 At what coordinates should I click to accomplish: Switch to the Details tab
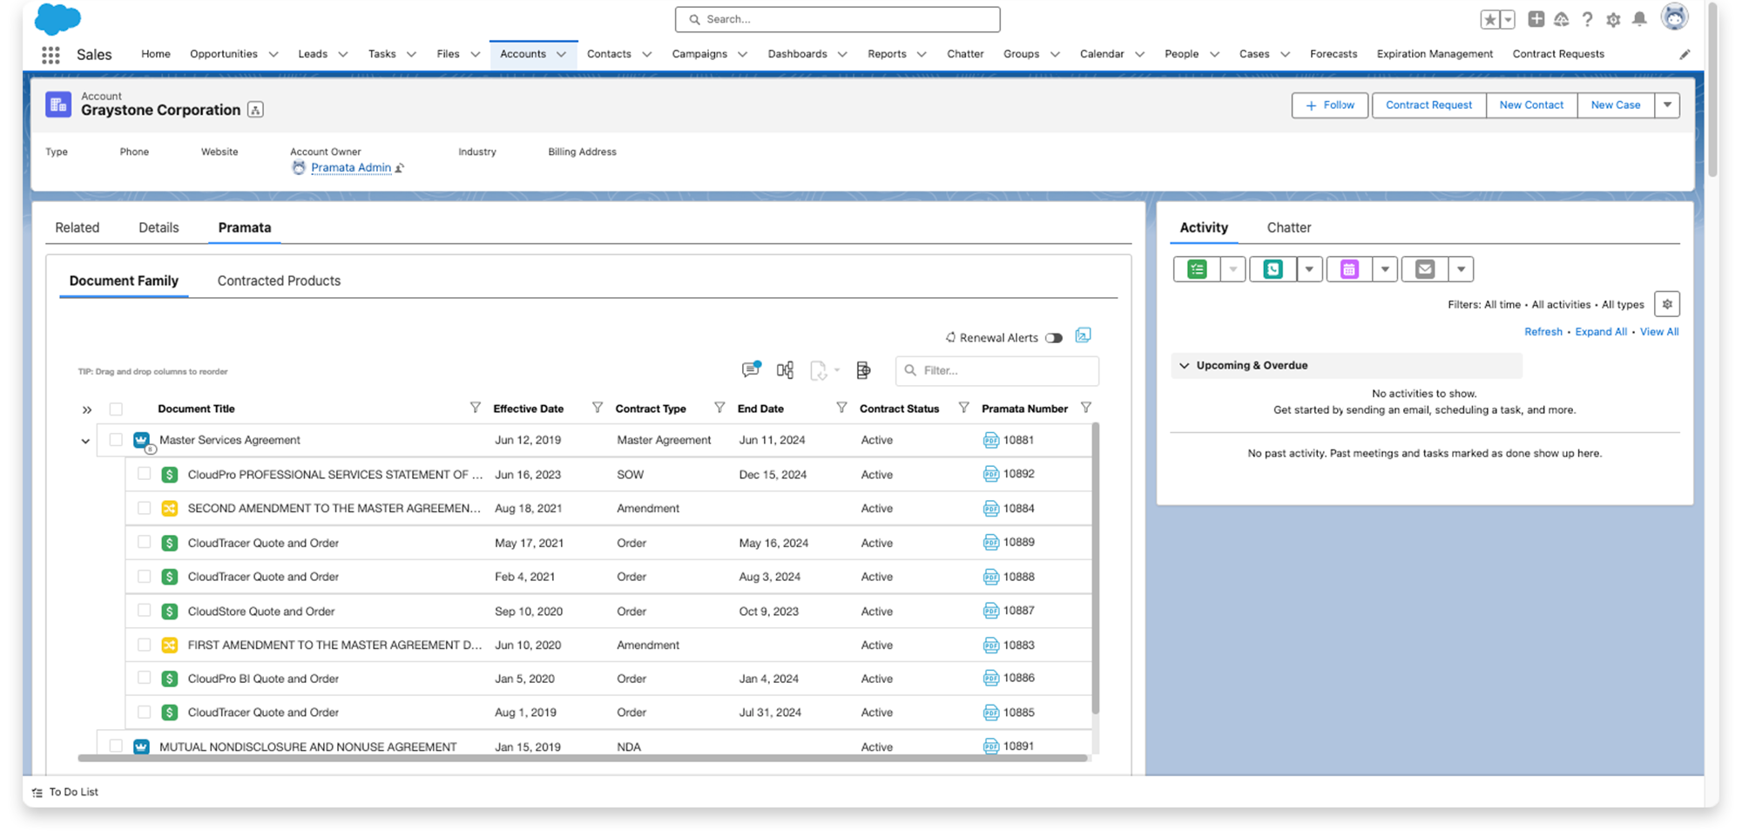click(x=159, y=227)
